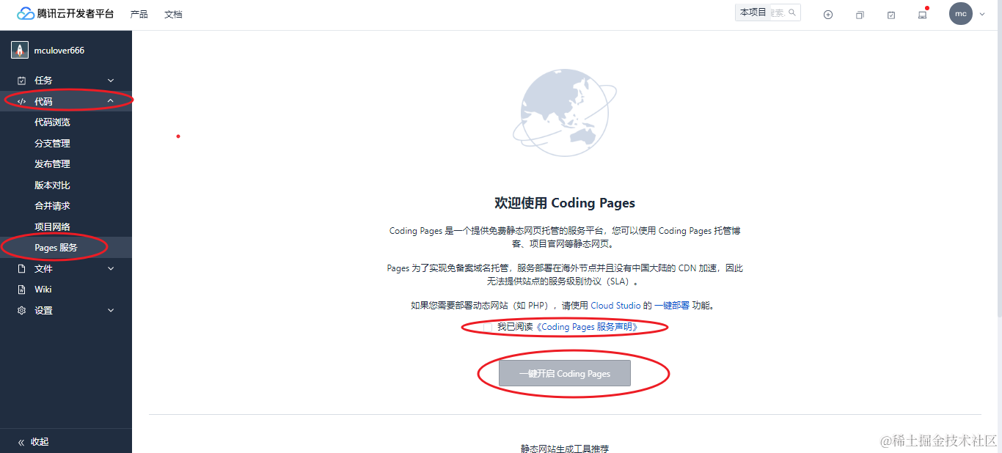This screenshot has width=1002, height=453.
Task: Click the Tencent Cloud developer platform logo
Action: 65,14
